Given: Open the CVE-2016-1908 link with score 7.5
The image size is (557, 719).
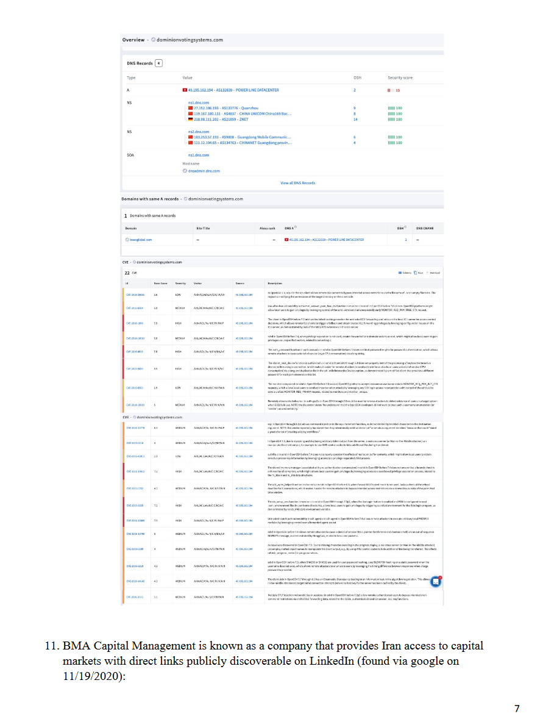Looking at the screenshot, I should [x=135, y=323].
